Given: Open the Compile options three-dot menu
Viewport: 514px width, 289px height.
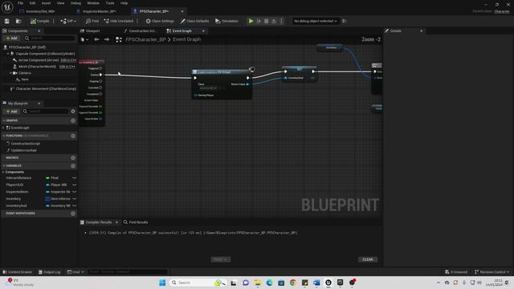Looking at the screenshot, I should [54, 21].
